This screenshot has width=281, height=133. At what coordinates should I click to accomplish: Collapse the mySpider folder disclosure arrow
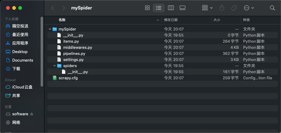[50, 29]
